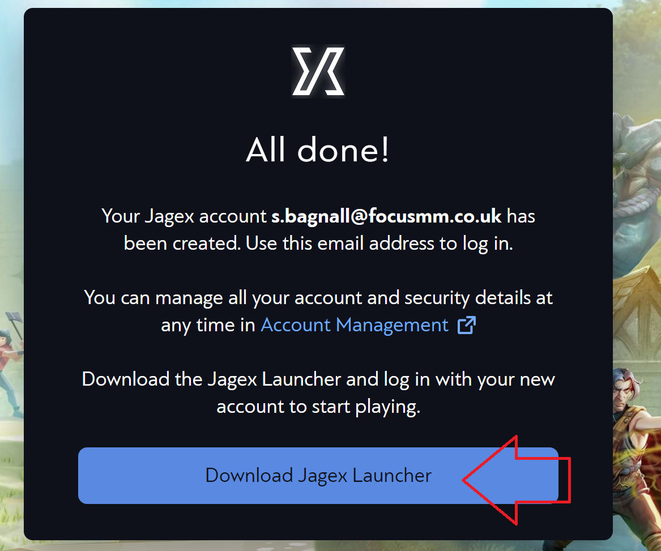
Task: Click the line starting "You can manage all"
Action: click(318, 298)
